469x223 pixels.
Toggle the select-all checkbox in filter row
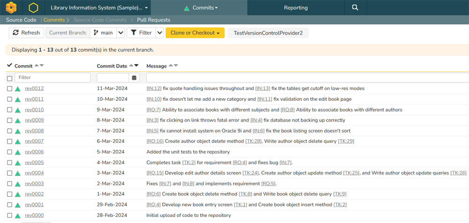(x=10, y=78)
